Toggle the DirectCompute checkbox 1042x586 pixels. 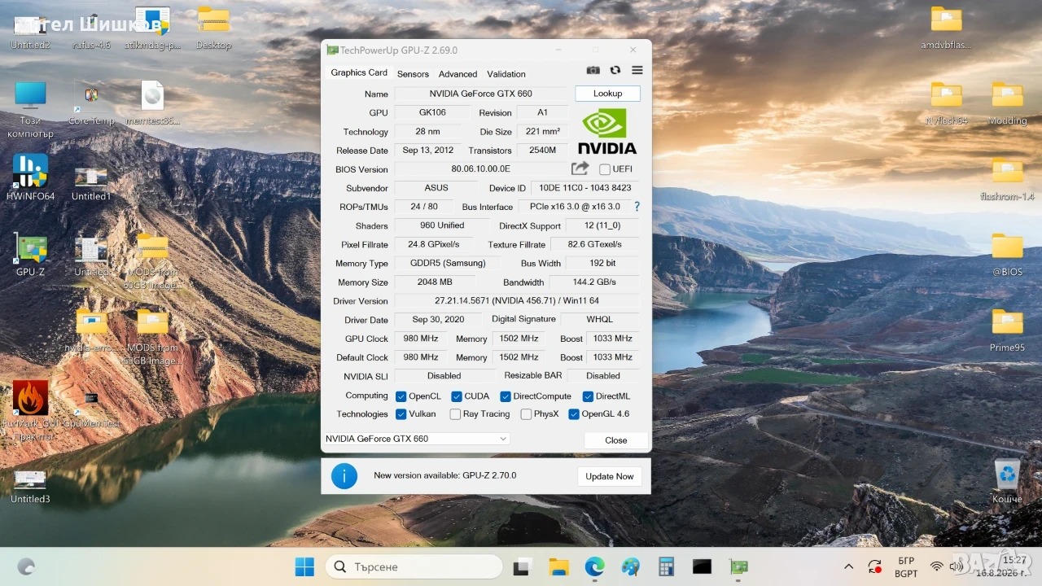click(x=506, y=396)
